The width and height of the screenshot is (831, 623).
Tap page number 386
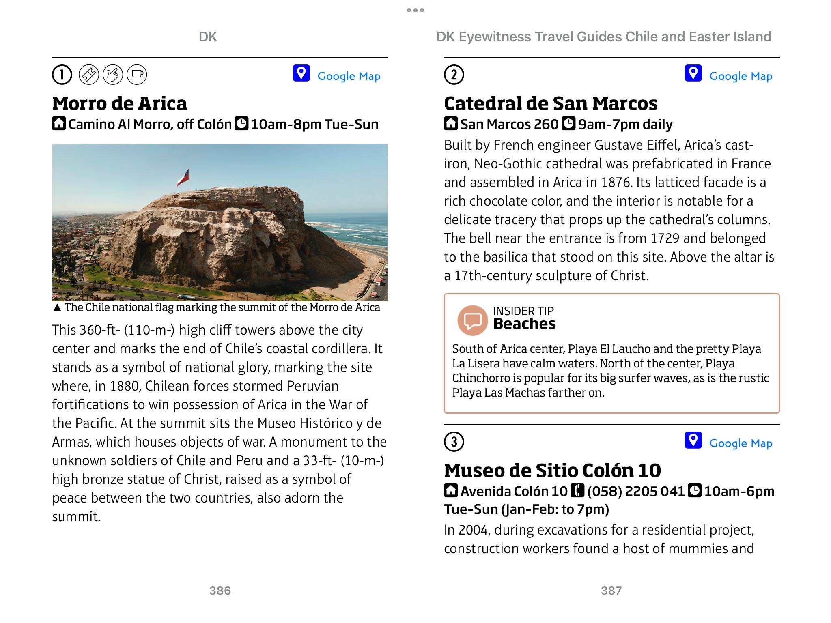[220, 591]
